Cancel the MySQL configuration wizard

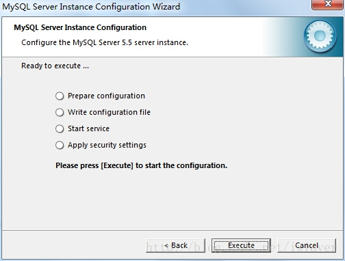307,245
